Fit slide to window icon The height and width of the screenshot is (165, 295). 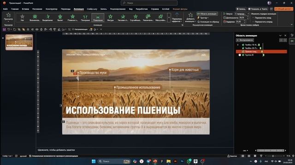293,156
